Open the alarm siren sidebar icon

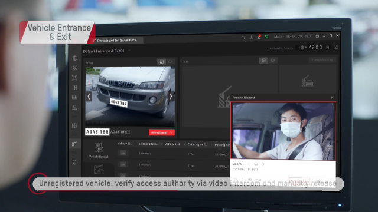pos(74,162)
